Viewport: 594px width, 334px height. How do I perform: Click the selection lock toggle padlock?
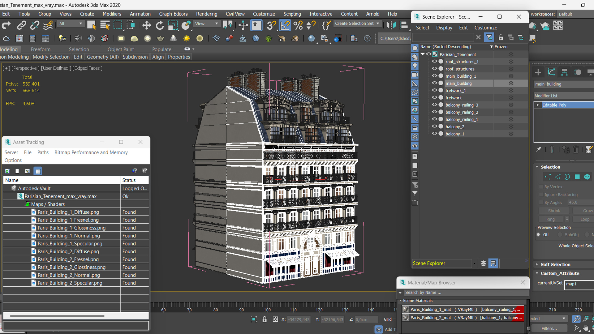pos(265,319)
